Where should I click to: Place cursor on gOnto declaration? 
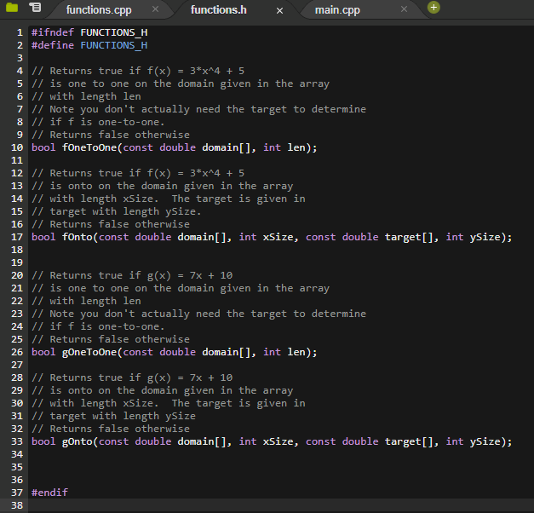point(272,441)
